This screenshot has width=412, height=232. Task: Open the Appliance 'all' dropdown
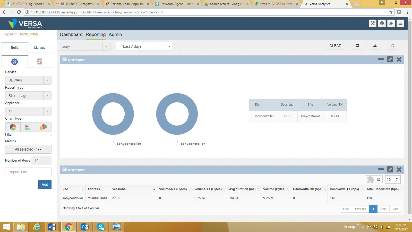24,111
